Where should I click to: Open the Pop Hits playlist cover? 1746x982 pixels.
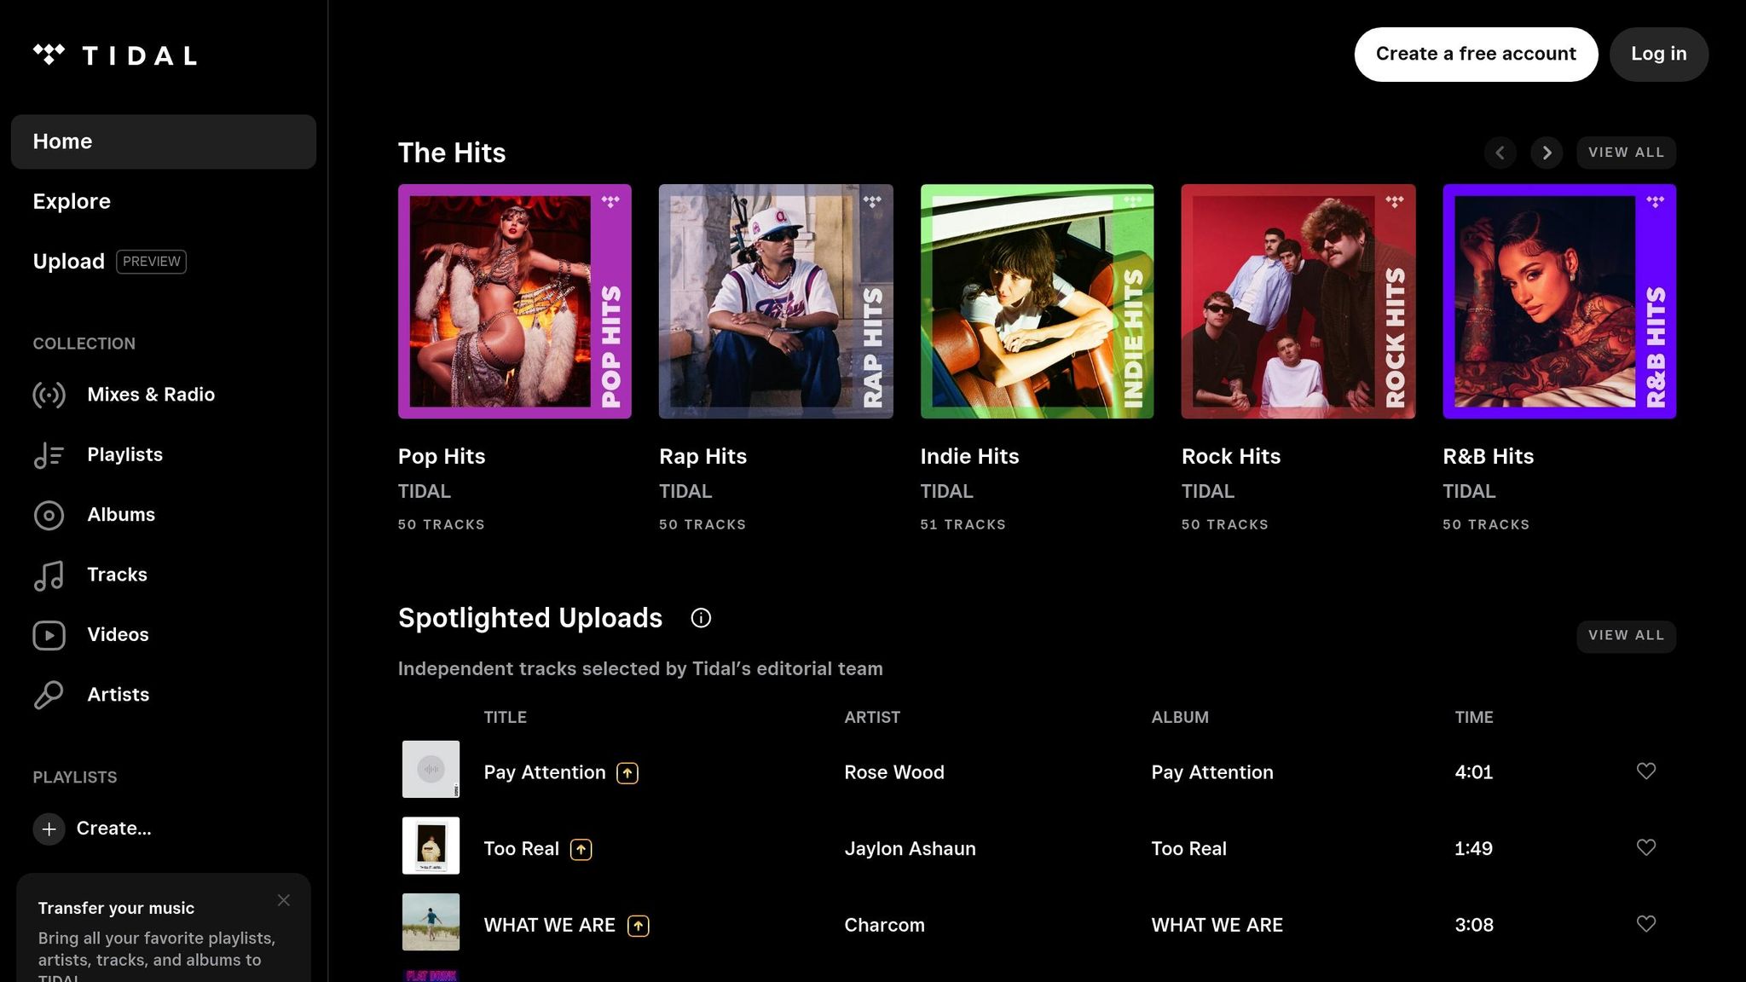tap(515, 302)
